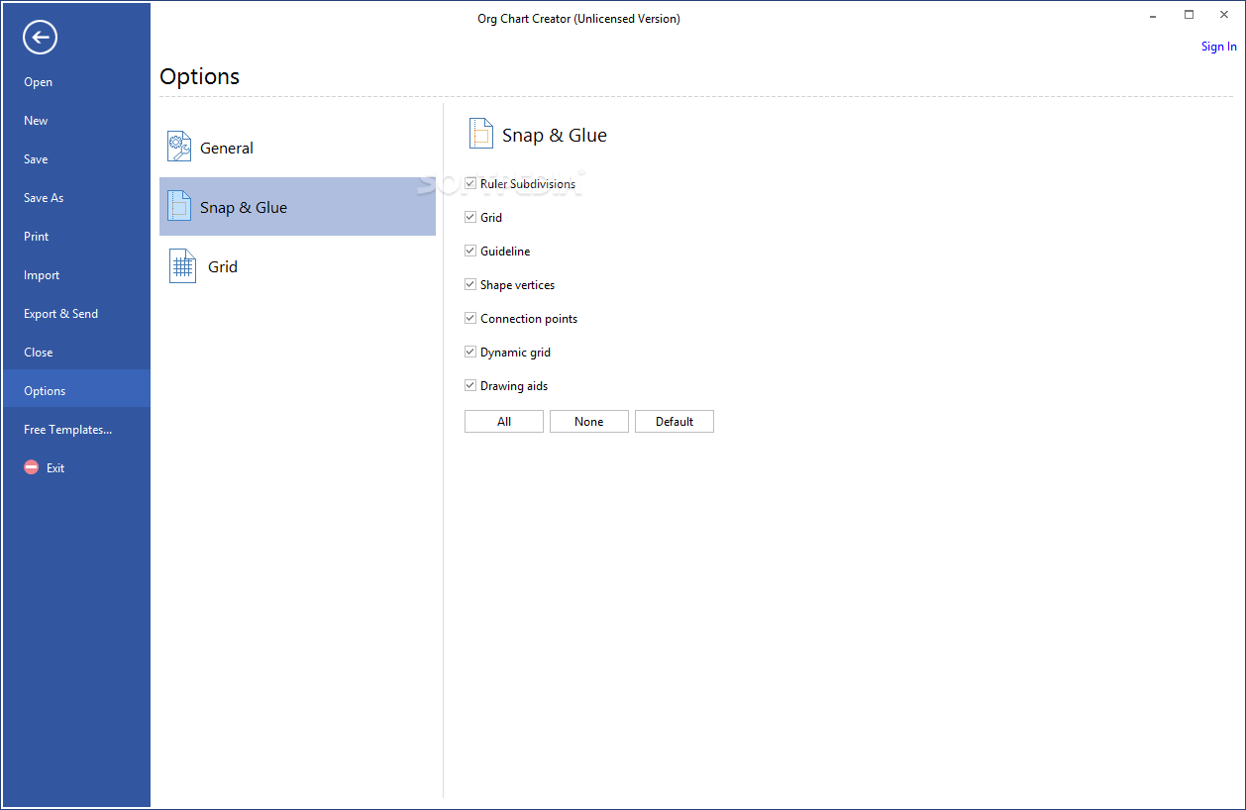The height and width of the screenshot is (810, 1246).
Task: Toggle the Guideline checkbox
Action: [x=470, y=251]
